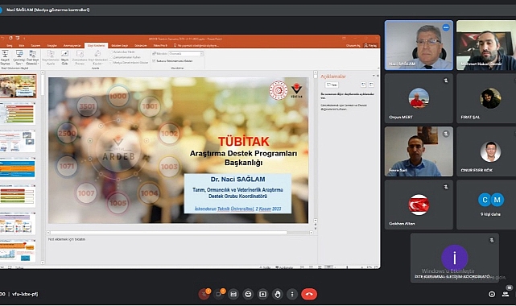
Task: Open the Transitions (Geçişler) ribbon tab
Action: click(52, 45)
